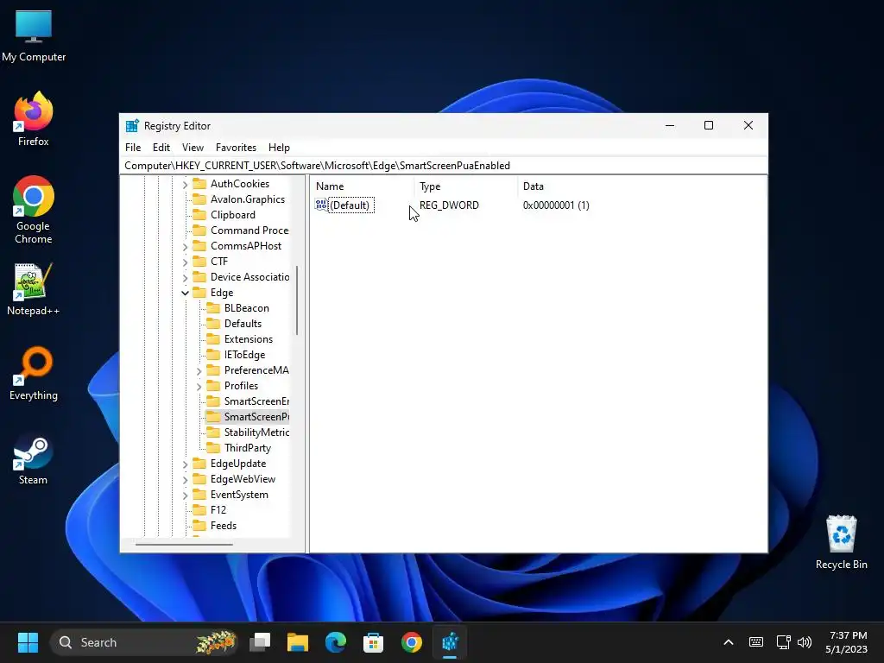
Task: Open the View menu
Action: pyautogui.click(x=193, y=148)
